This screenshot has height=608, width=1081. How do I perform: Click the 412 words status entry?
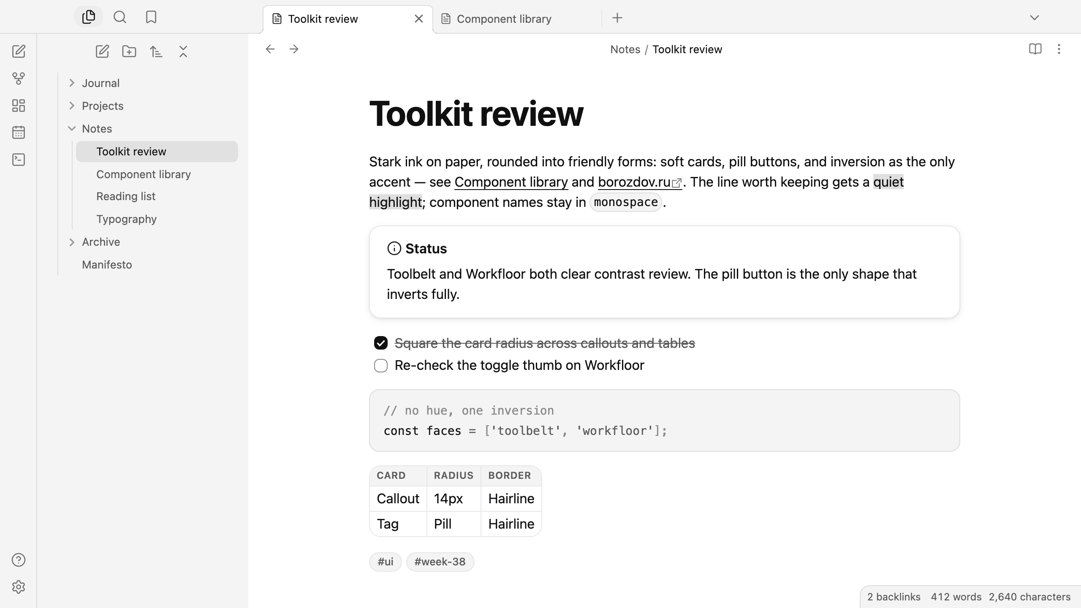(956, 597)
